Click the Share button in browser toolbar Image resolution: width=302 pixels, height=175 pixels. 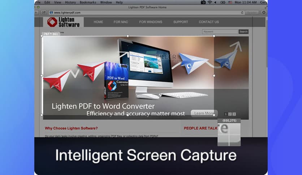pos(44,13)
